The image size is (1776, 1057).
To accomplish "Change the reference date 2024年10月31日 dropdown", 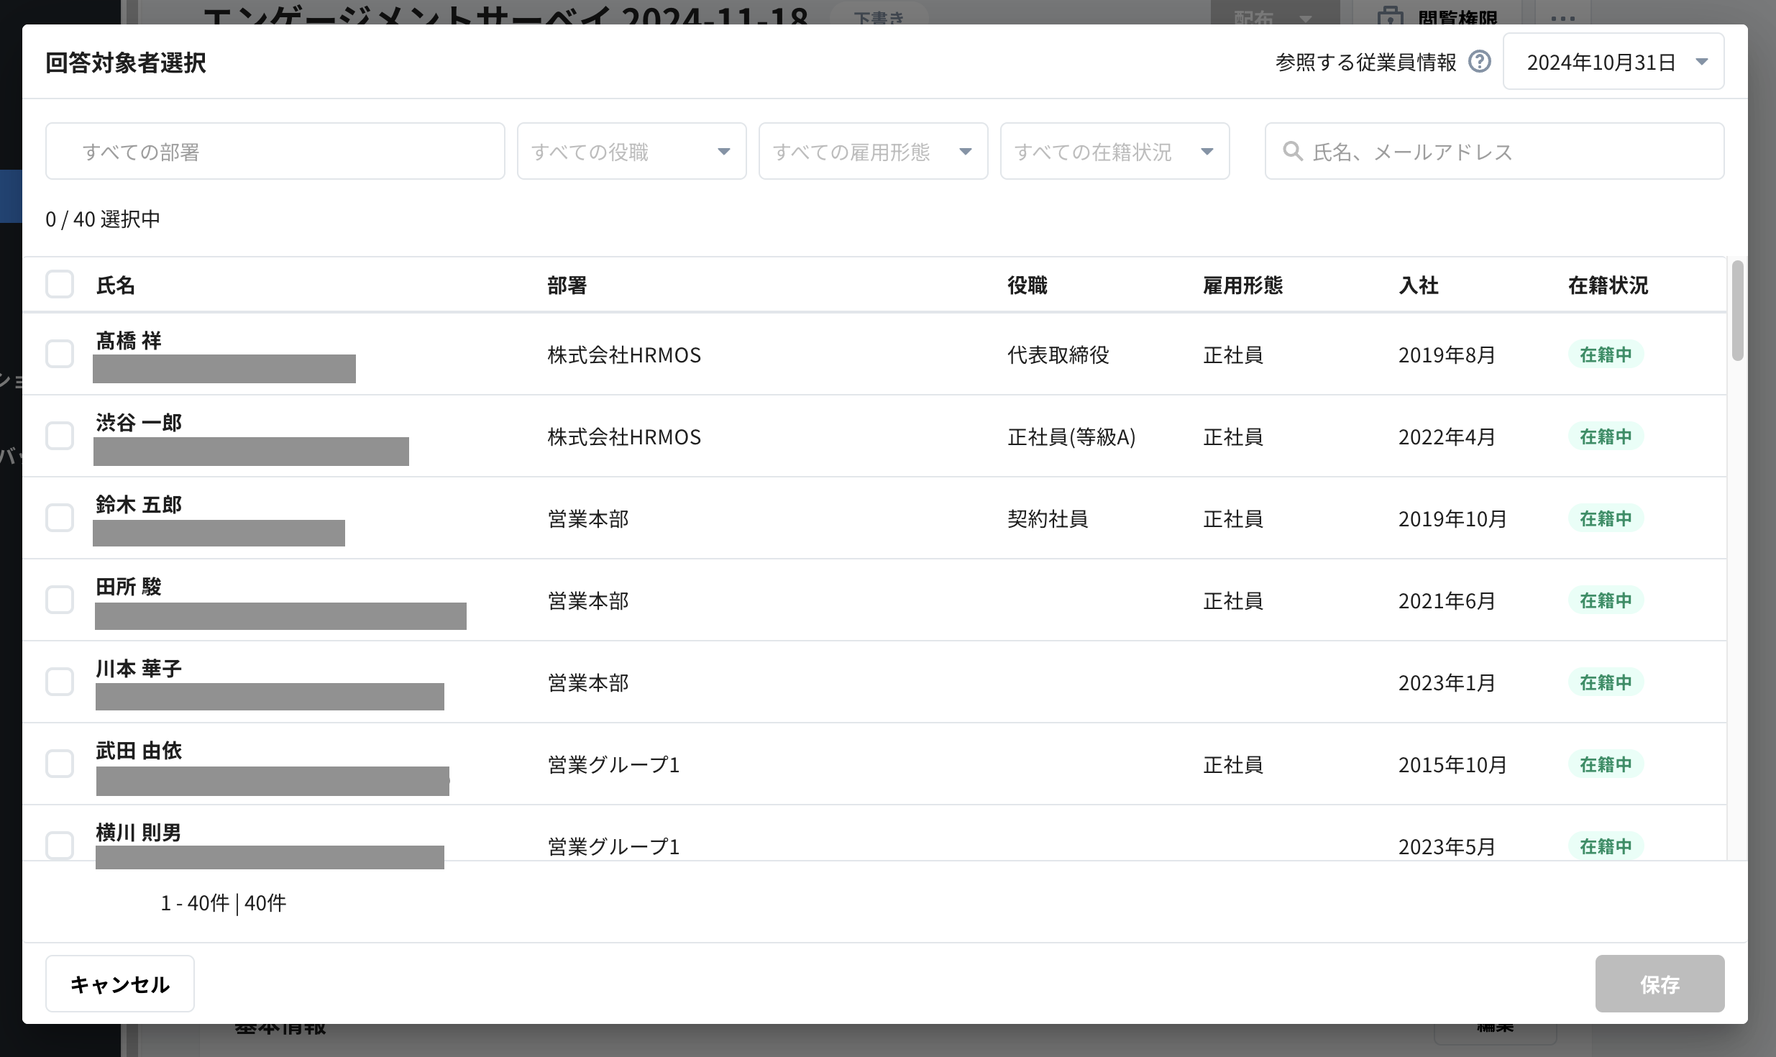I will 1613,61.
